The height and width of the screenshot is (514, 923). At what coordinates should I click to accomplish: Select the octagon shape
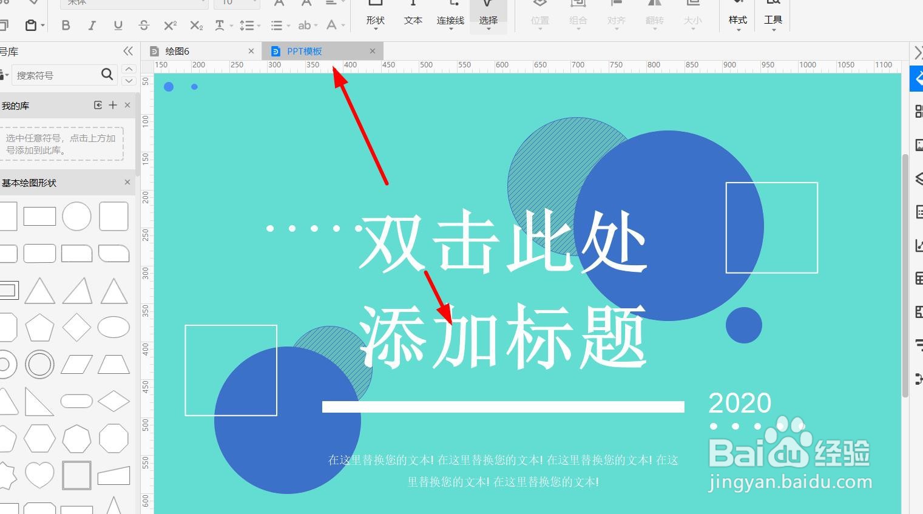[x=113, y=438]
